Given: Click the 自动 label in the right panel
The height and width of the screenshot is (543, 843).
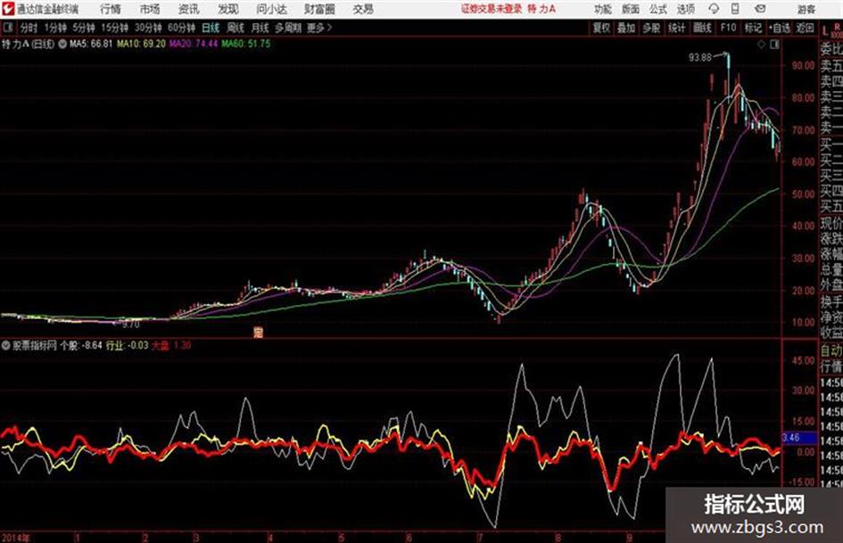Looking at the screenshot, I should [x=831, y=350].
